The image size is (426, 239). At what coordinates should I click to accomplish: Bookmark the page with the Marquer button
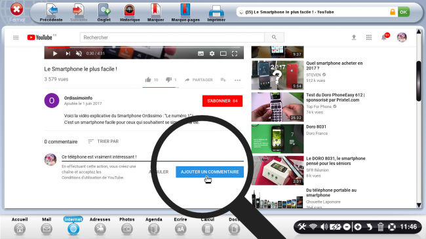coord(155,12)
